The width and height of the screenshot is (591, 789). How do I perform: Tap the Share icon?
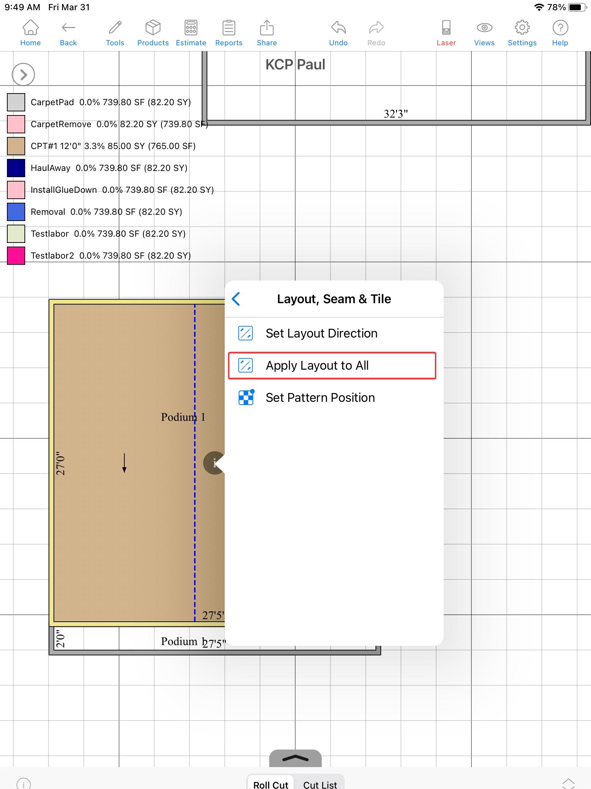point(267,33)
